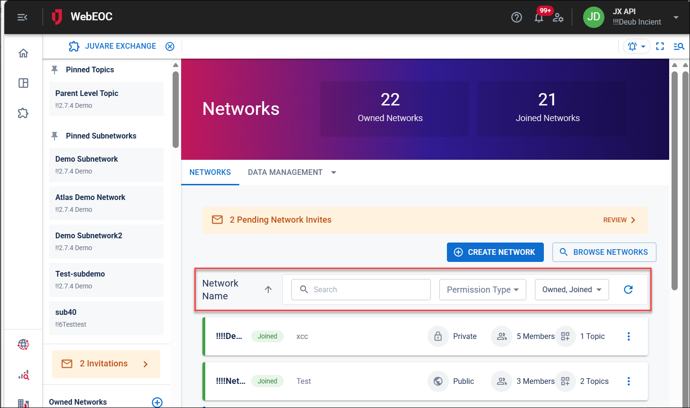The height and width of the screenshot is (408, 690).
Task: Click the left panel scrollbar thumb
Action: click(x=175, y=110)
